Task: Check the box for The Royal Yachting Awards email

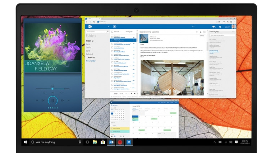Action: pyautogui.click(x=112, y=70)
